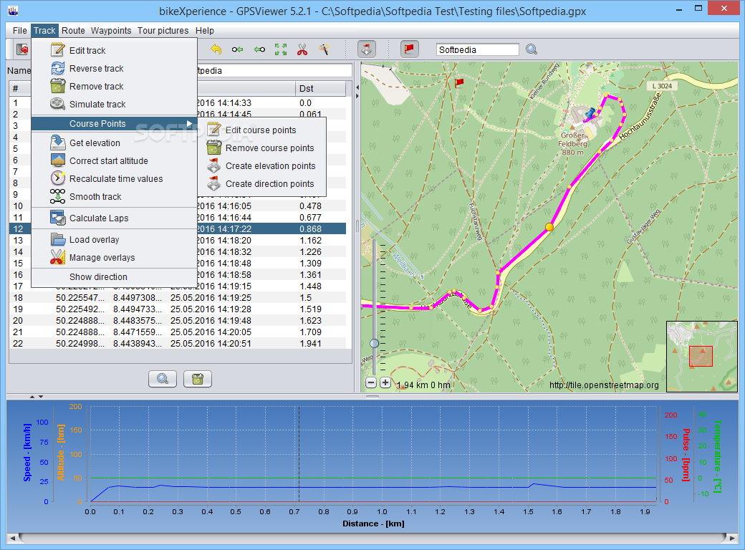This screenshot has width=745, height=550.
Task: Click the chart scrollbar left arrow
Action: pos(12,538)
